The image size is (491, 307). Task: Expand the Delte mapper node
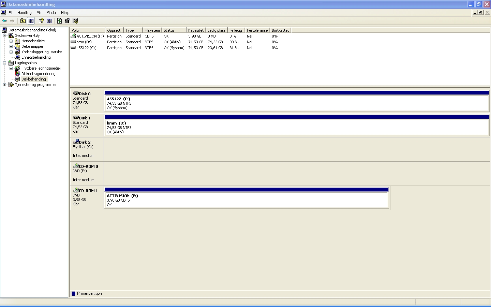[11, 46]
